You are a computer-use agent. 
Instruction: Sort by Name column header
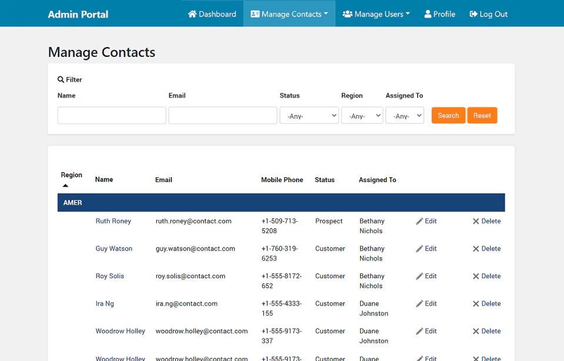[x=104, y=180]
